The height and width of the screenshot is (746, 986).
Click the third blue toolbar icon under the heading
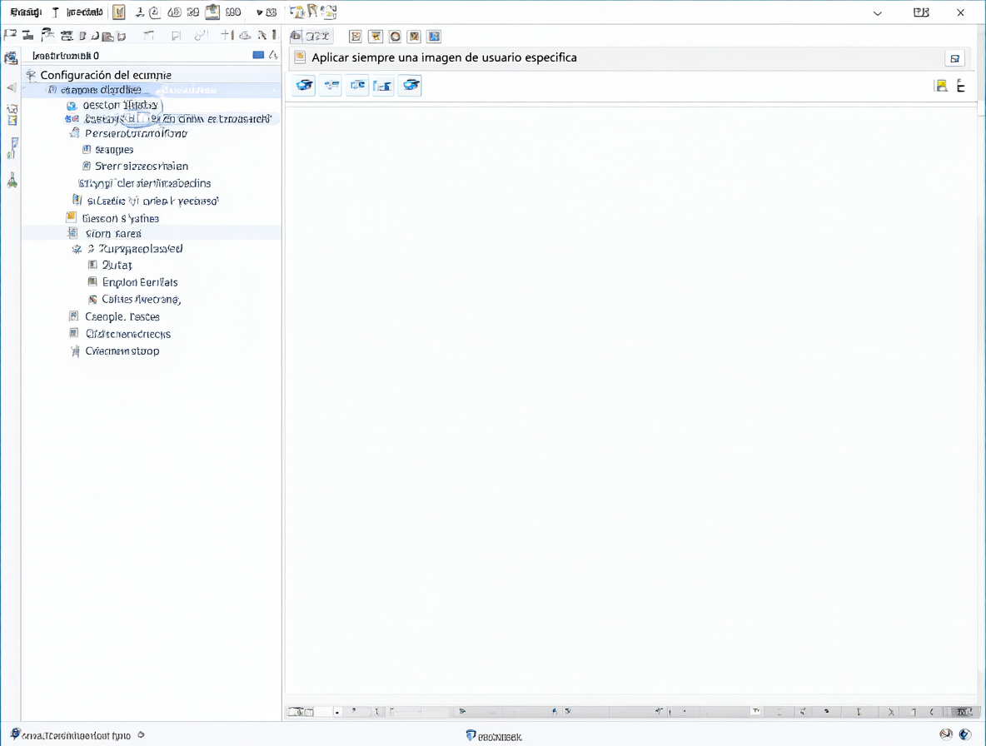[x=357, y=85]
